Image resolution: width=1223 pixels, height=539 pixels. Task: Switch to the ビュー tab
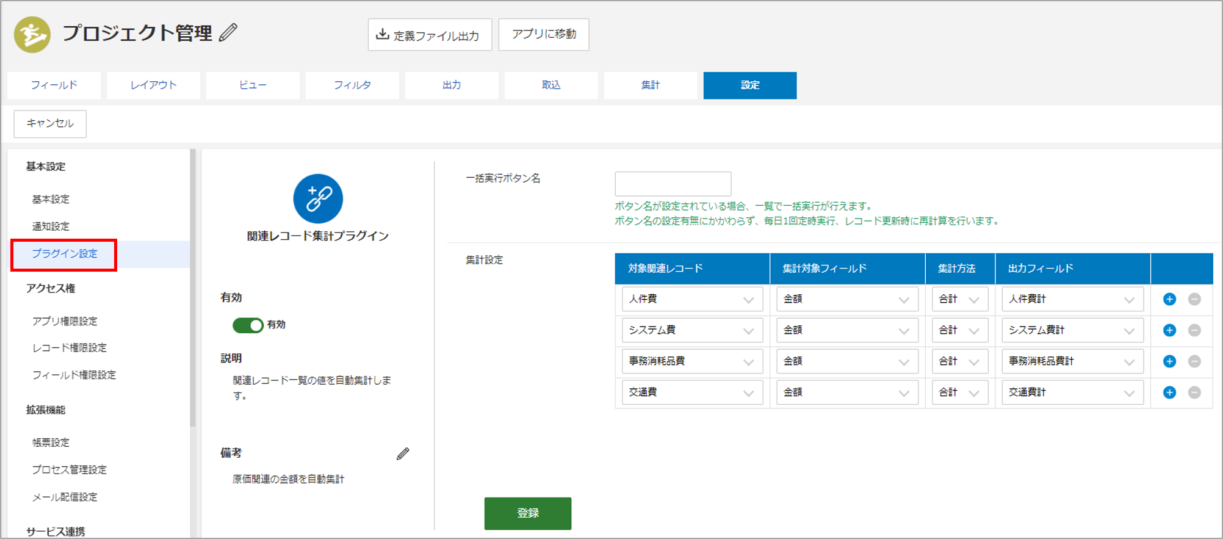click(253, 85)
